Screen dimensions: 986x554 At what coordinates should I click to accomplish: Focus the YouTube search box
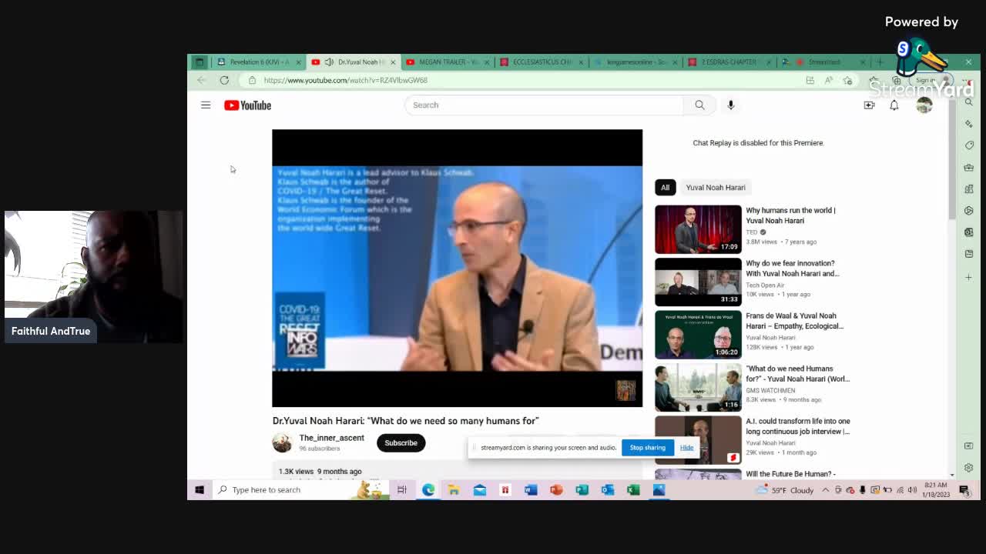tap(544, 105)
